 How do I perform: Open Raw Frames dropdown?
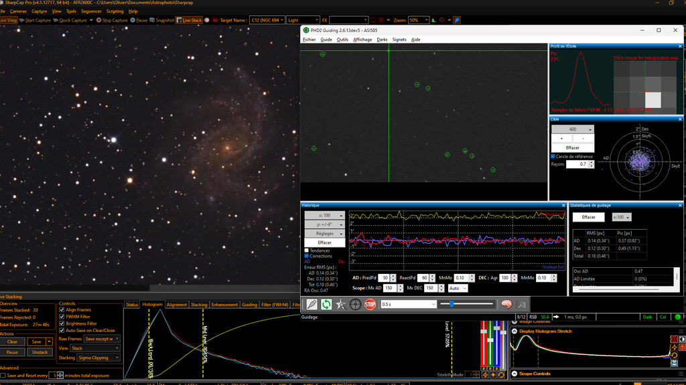[102, 339]
